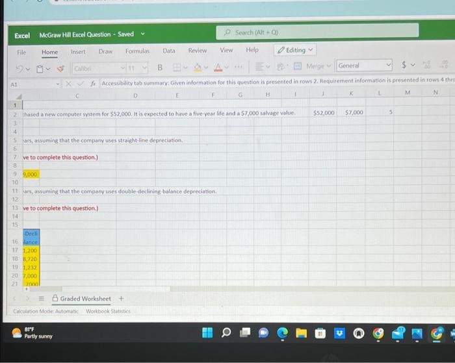Image resolution: width=455 pixels, height=363 pixels.
Task: Click the Excel app name
Action: [x=22, y=36]
